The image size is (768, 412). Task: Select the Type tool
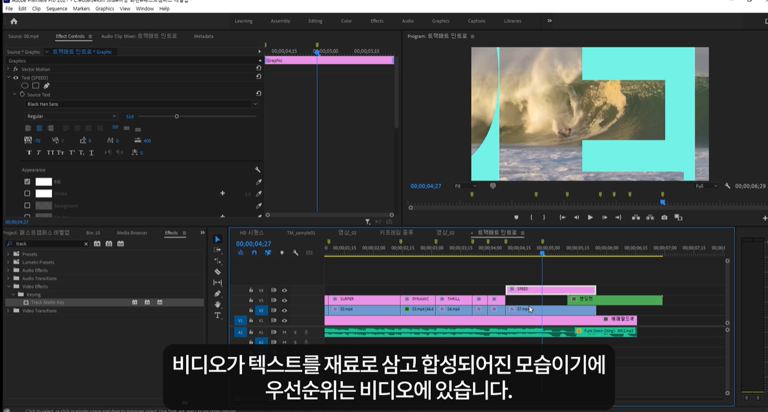pos(217,315)
